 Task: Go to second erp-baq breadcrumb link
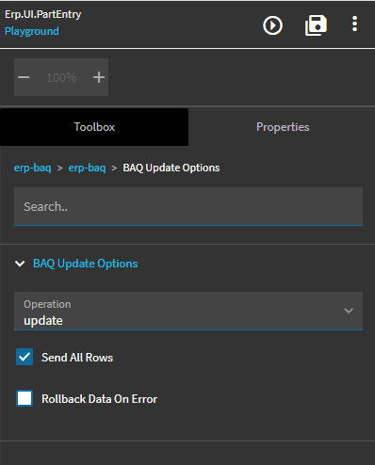87,168
